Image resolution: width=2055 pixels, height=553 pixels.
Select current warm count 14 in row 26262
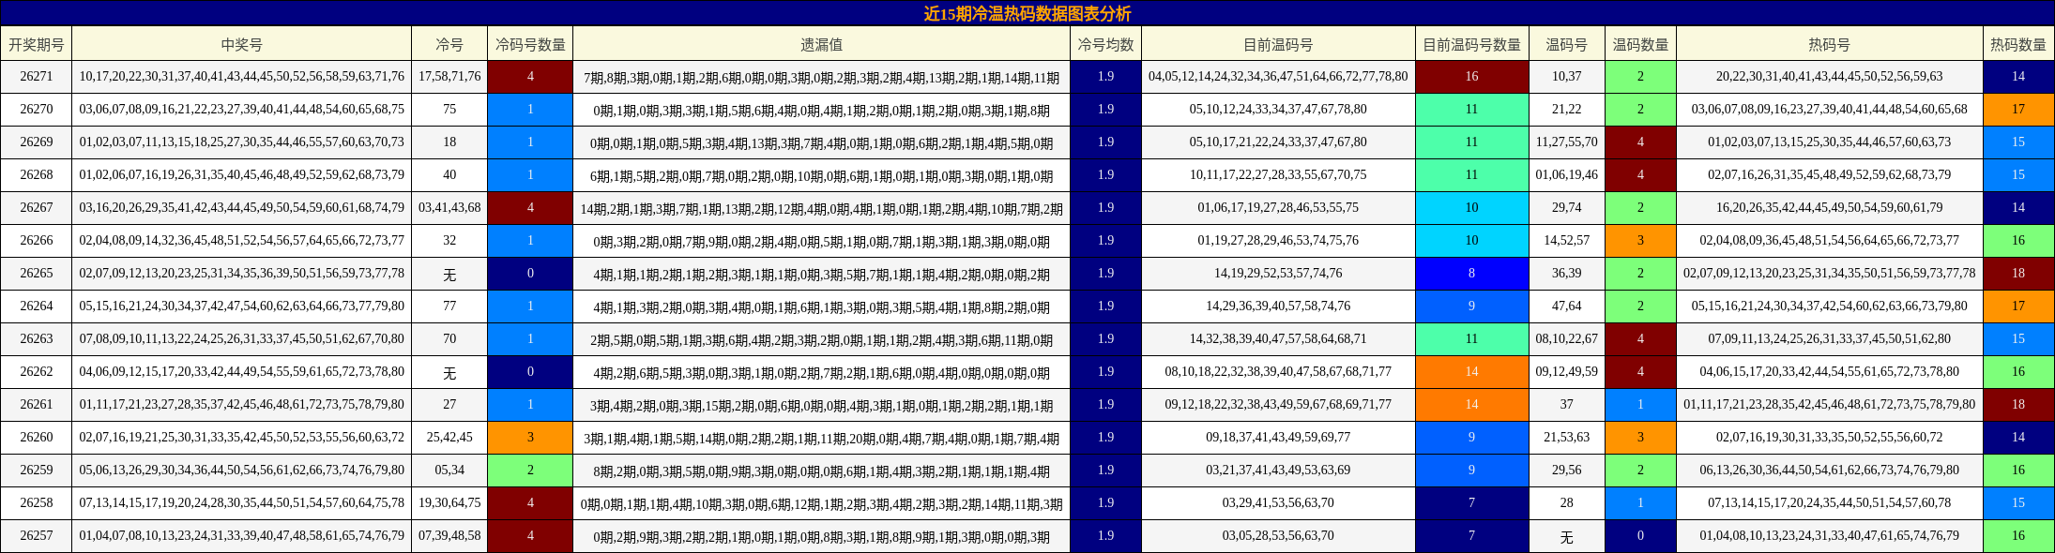tap(1471, 372)
